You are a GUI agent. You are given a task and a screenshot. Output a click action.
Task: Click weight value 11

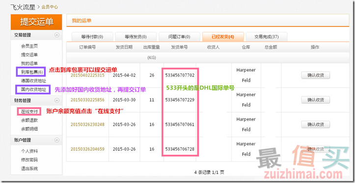[152, 100]
